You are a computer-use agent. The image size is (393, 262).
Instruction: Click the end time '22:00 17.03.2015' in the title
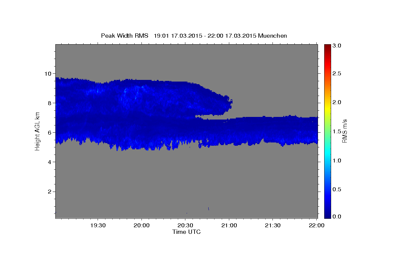tap(232, 36)
